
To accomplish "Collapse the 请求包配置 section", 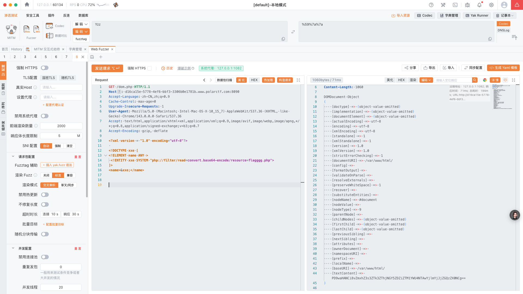I will point(13,157).
